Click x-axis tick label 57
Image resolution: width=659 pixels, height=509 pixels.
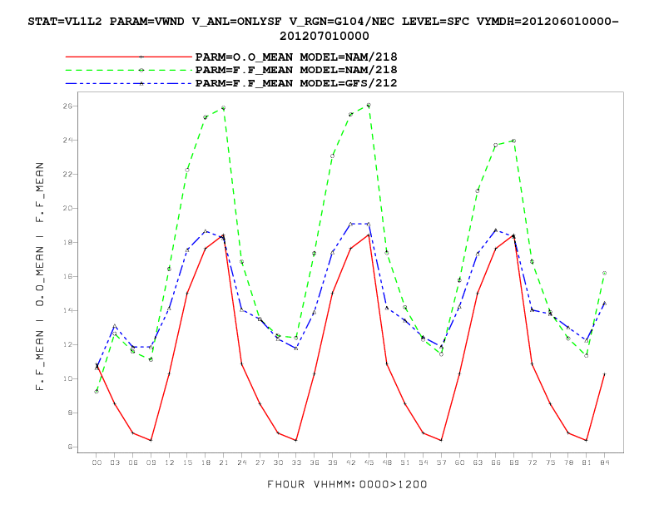(x=441, y=462)
